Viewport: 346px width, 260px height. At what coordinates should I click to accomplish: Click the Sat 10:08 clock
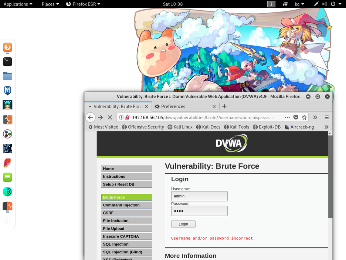point(173,4)
